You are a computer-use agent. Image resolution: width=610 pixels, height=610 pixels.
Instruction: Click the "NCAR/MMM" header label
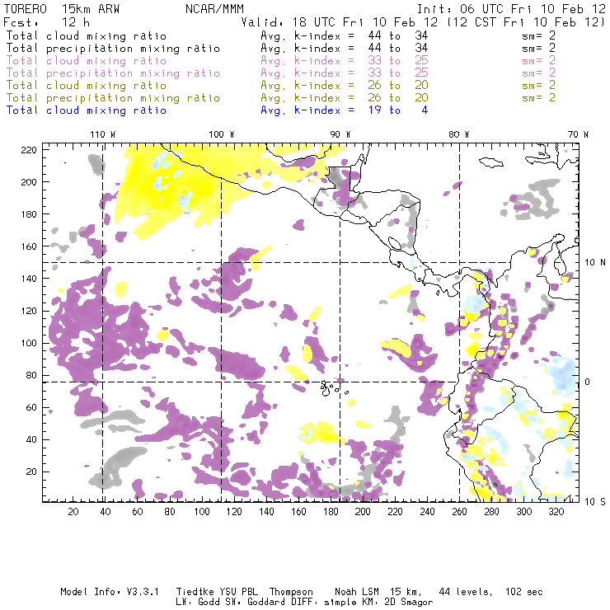(215, 9)
